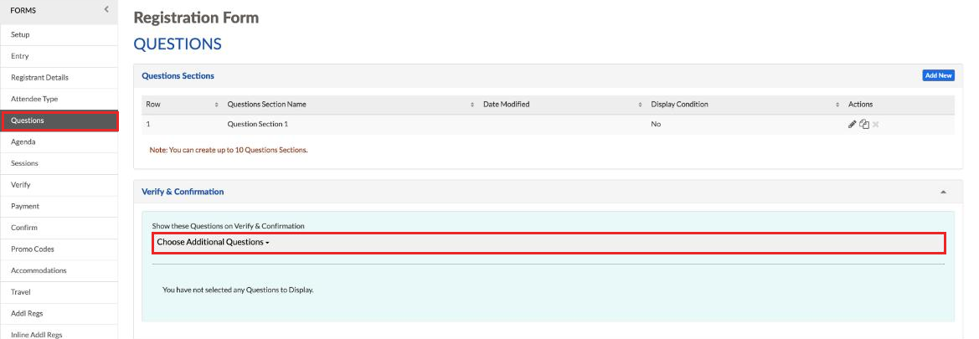This screenshot has width=979, height=339.
Task: Select Accommodations in sidebar
Action: coord(59,270)
